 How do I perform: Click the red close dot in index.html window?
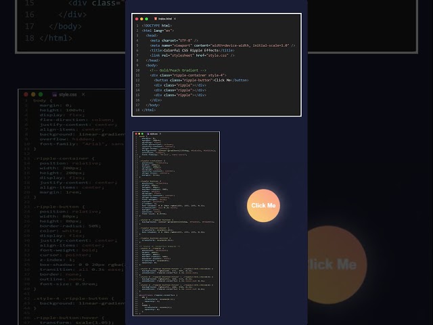click(x=137, y=19)
